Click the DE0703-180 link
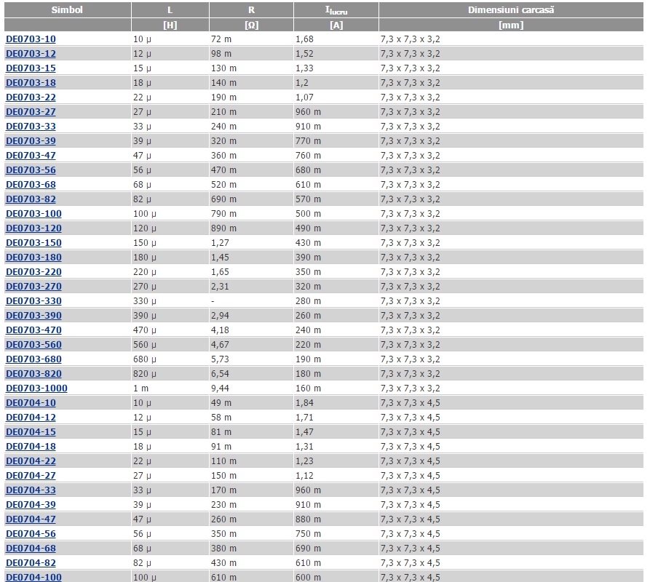The image size is (650, 582). pos(33,258)
